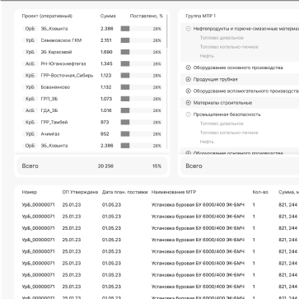Screen dimensions: 299x299
Task: Expand Оборудование вспомогательного производства group
Action: [188, 91]
